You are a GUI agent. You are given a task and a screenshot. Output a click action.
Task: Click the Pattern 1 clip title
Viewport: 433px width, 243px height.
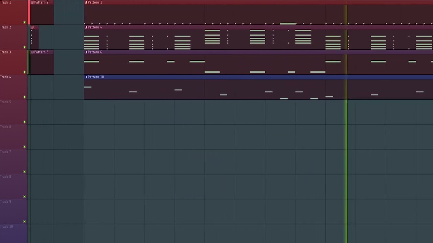(x=95, y=2)
